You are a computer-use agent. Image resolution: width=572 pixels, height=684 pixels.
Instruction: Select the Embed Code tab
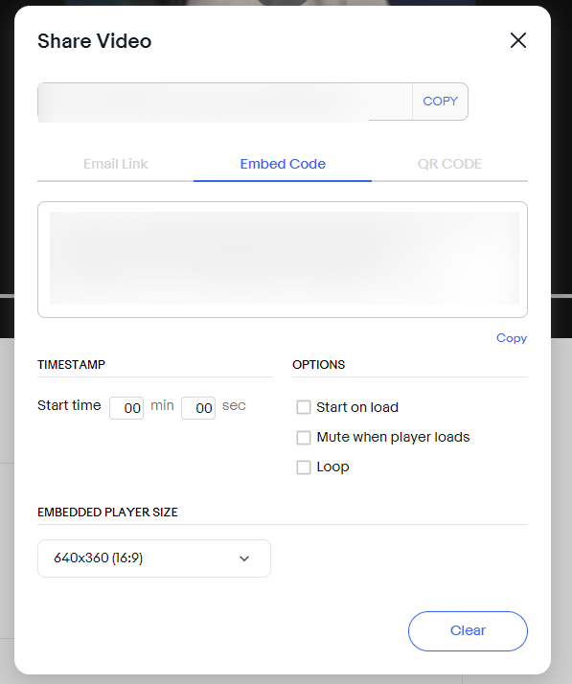tap(283, 164)
